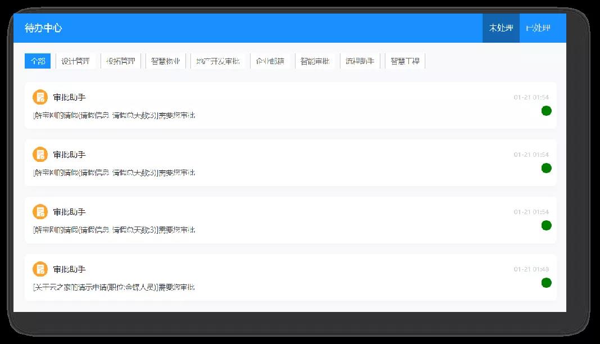Click the 01-21 01:48 timestamp
This screenshot has width=600, height=344.
(x=531, y=269)
